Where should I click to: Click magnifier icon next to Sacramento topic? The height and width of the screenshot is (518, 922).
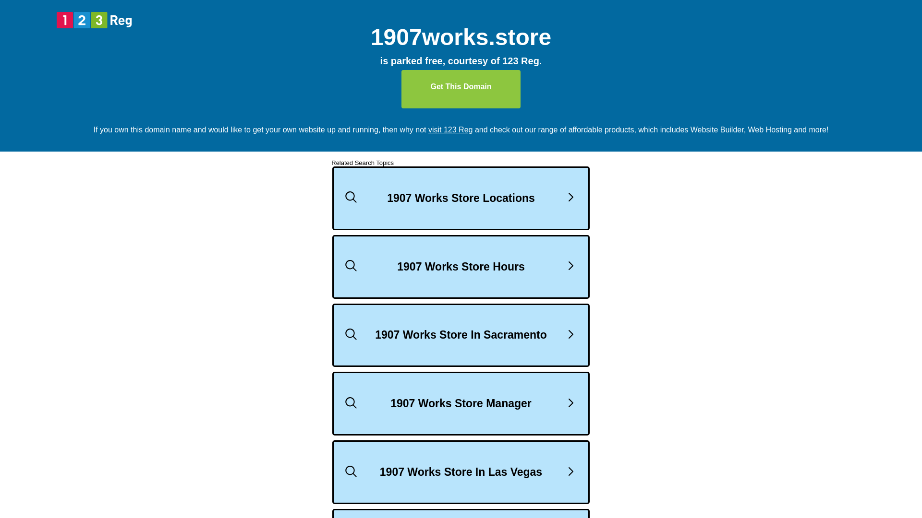tap(351, 334)
